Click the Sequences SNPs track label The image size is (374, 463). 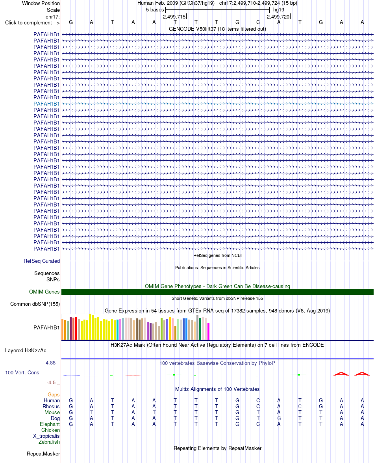click(x=47, y=276)
